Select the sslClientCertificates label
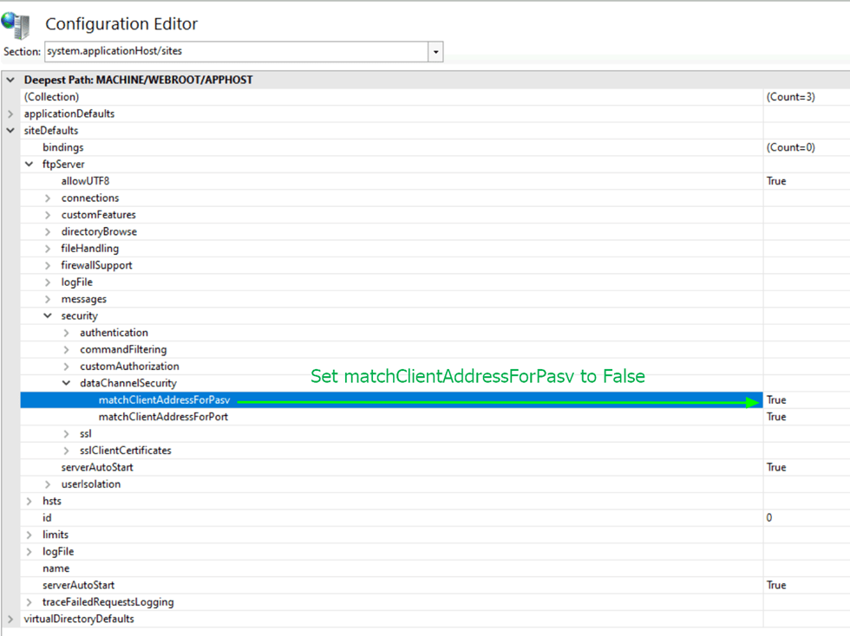The width and height of the screenshot is (850, 636). point(125,451)
